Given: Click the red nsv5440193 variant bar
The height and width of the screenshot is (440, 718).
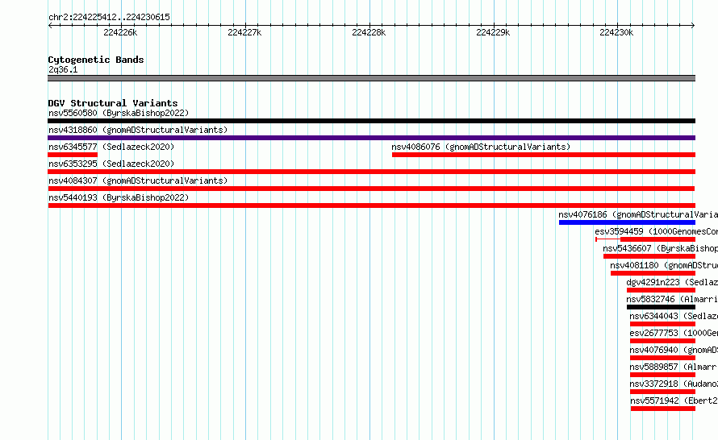Looking at the screenshot, I should click(x=371, y=205).
